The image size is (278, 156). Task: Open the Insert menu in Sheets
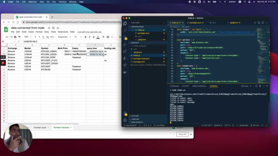31,32
